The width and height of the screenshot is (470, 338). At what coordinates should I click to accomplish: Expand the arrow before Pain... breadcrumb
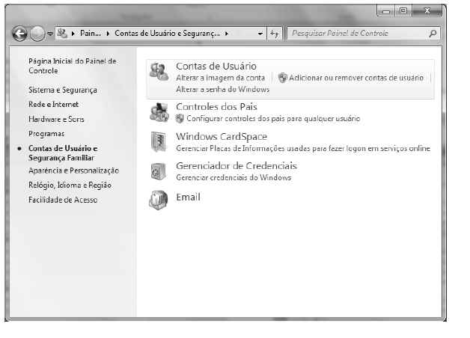pyautogui.click(x=73, y=34)
